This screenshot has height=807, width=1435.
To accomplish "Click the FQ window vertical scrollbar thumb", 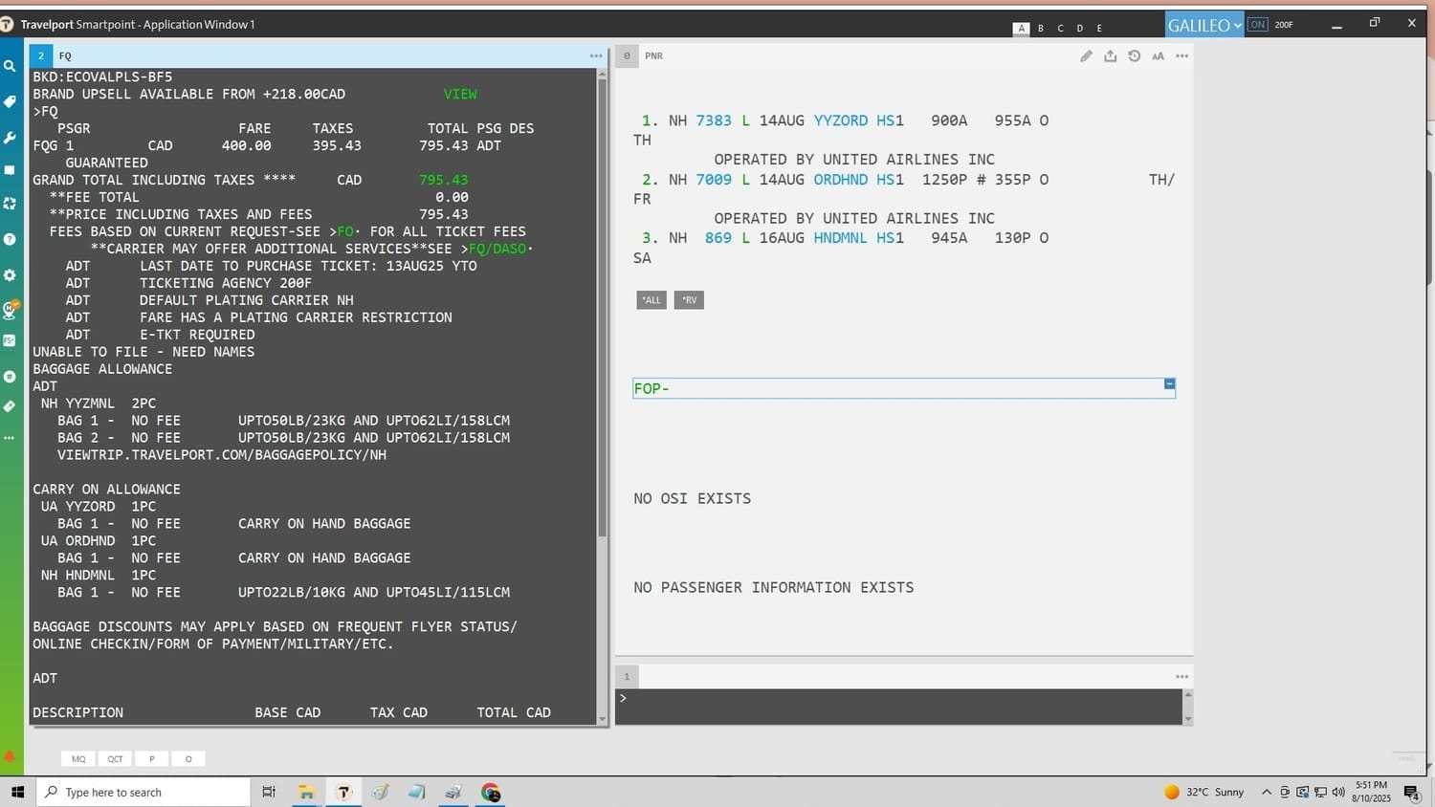I will tap(602, 308).
